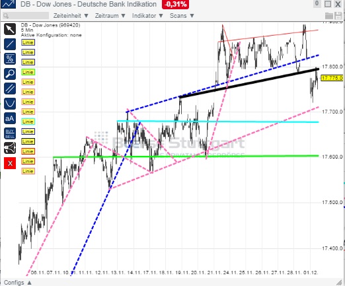Click the search magnifier icon in search box
Viewport: 345px width, 286px height.
(6, 16)
